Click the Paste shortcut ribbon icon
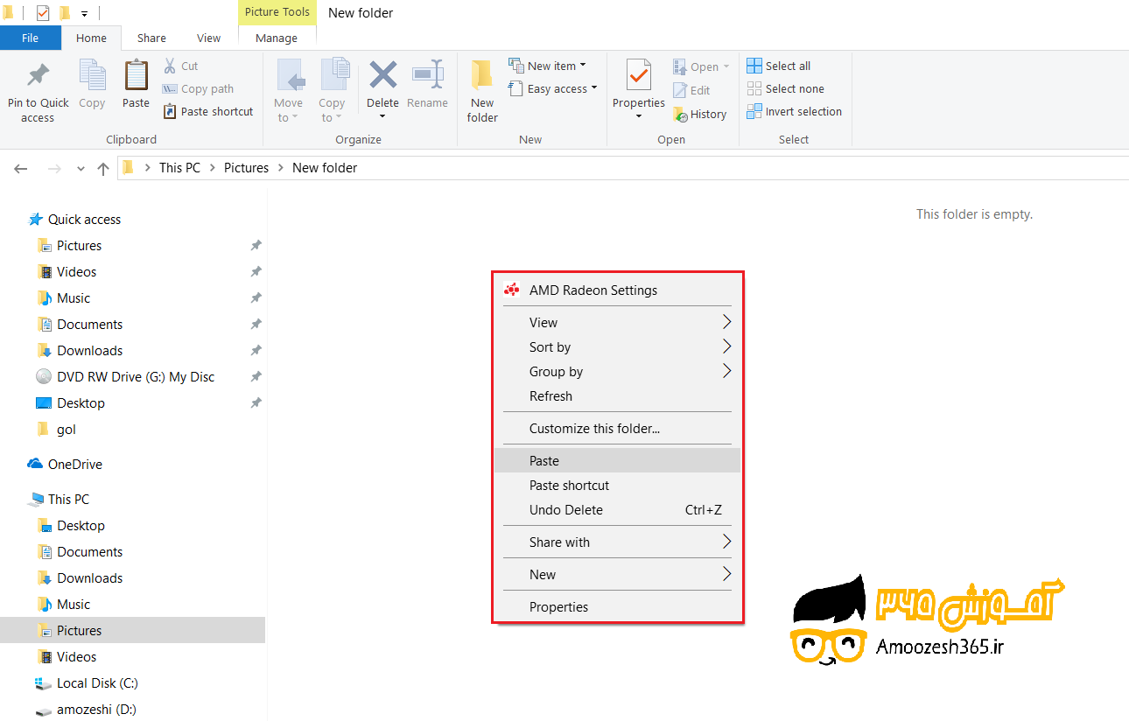Image resolution: width=1129 pixels, height=721 pixels. point(171,112)
